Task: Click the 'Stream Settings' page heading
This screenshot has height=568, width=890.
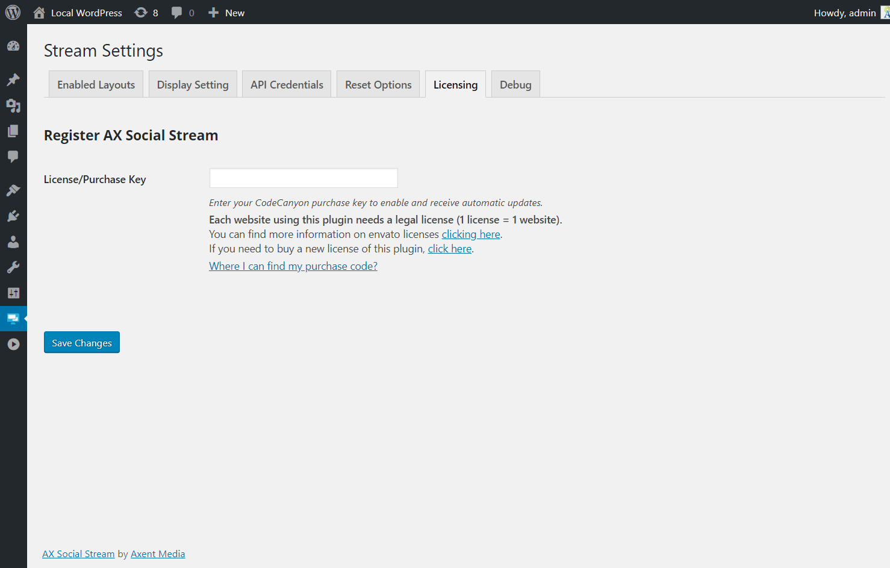Action: point(104,51)
